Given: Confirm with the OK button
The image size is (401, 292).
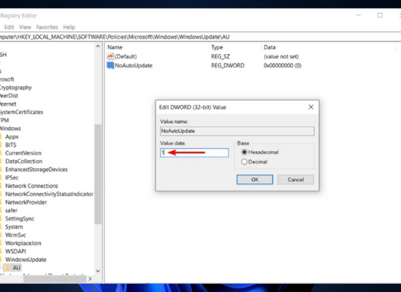Looking at the screenshot, I should (254, 180).
